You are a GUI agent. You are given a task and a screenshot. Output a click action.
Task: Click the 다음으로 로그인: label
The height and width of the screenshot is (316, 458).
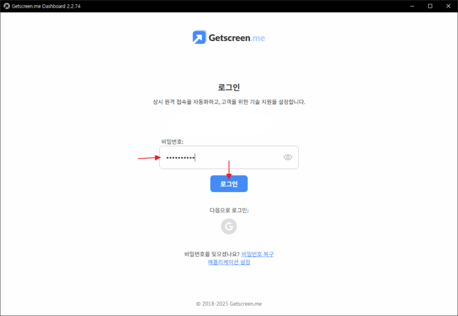point(229,210)
